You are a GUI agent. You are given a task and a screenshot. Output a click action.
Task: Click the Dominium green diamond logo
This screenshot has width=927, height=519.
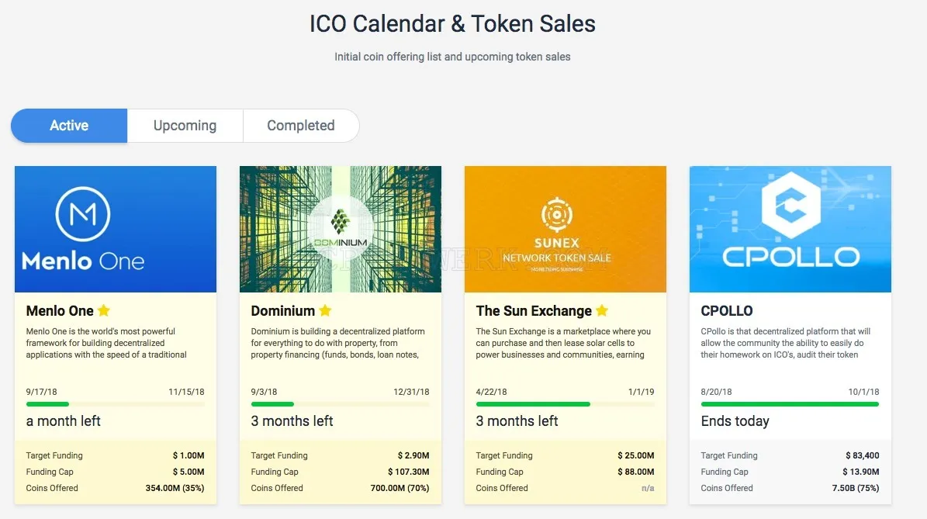[340, 222]
